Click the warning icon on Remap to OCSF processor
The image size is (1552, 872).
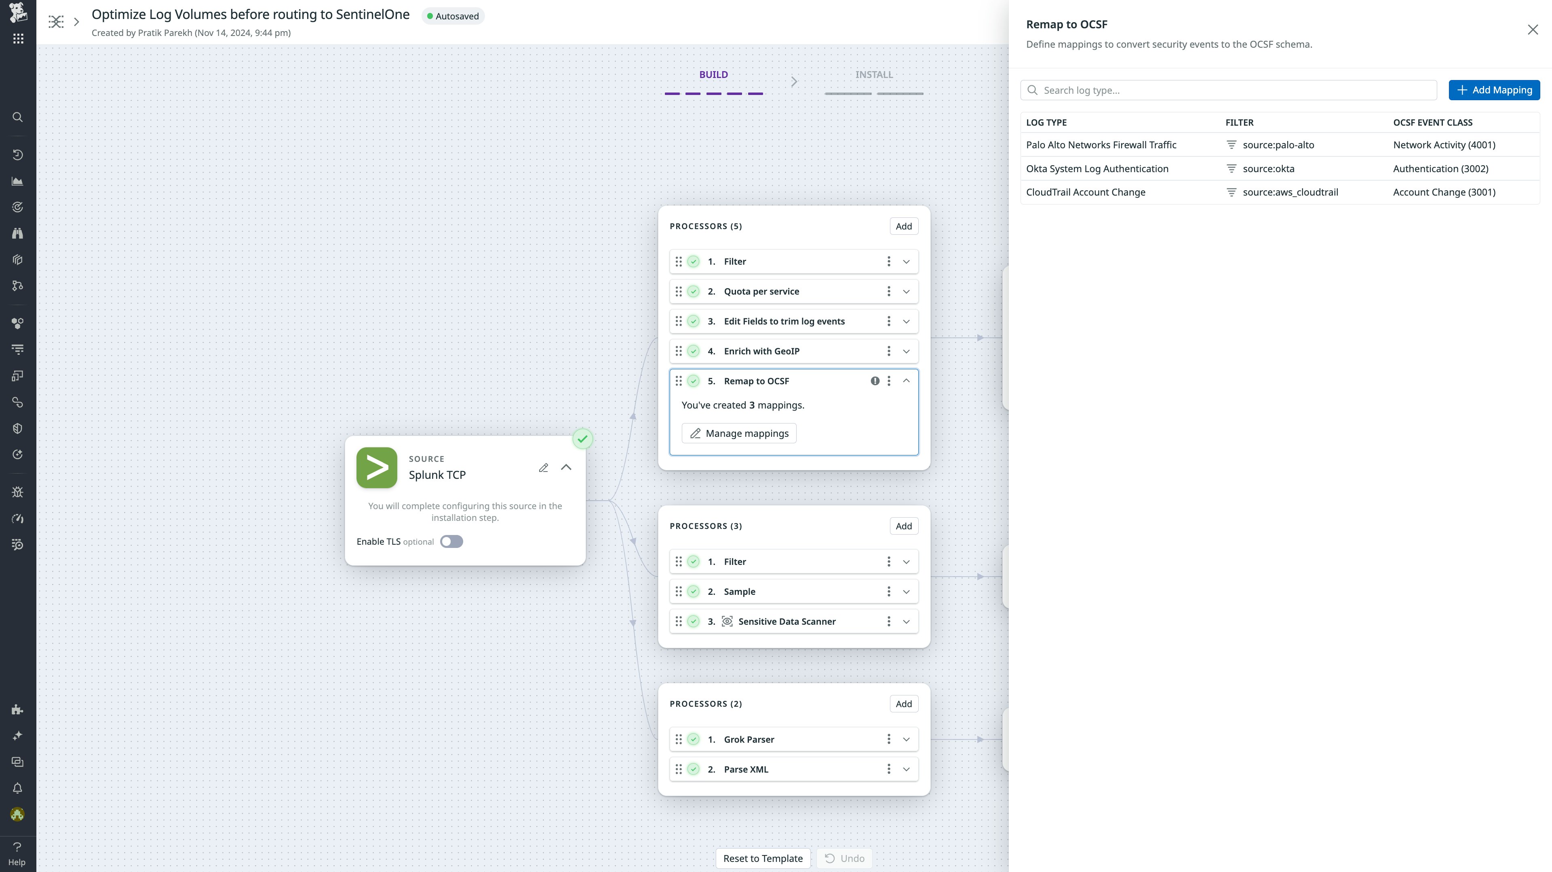pos(875,381)
